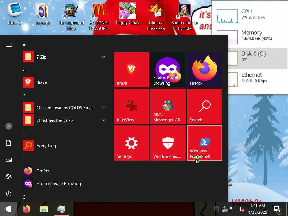
Task: Open the Settings tile
Action: [x=131, y=143]
